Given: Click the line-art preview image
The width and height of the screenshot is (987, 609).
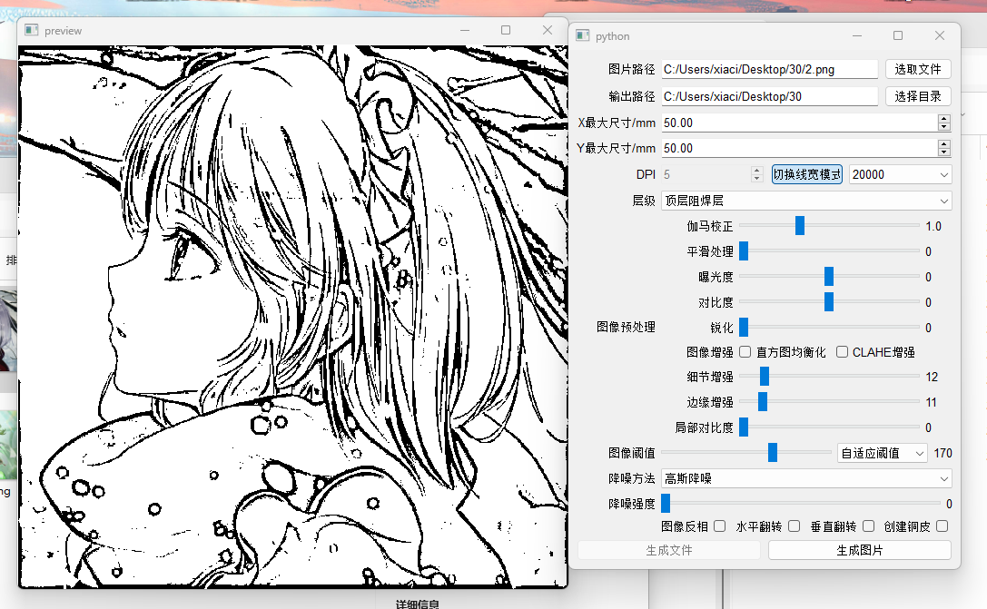Looking at the screenshot, I should point(292,317).
